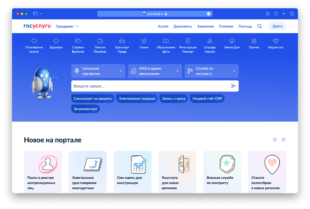The width and height of the screenshot is (310, 209).
Task: Open the Земля Дом house icon
Action: click(x=232, y=41)
